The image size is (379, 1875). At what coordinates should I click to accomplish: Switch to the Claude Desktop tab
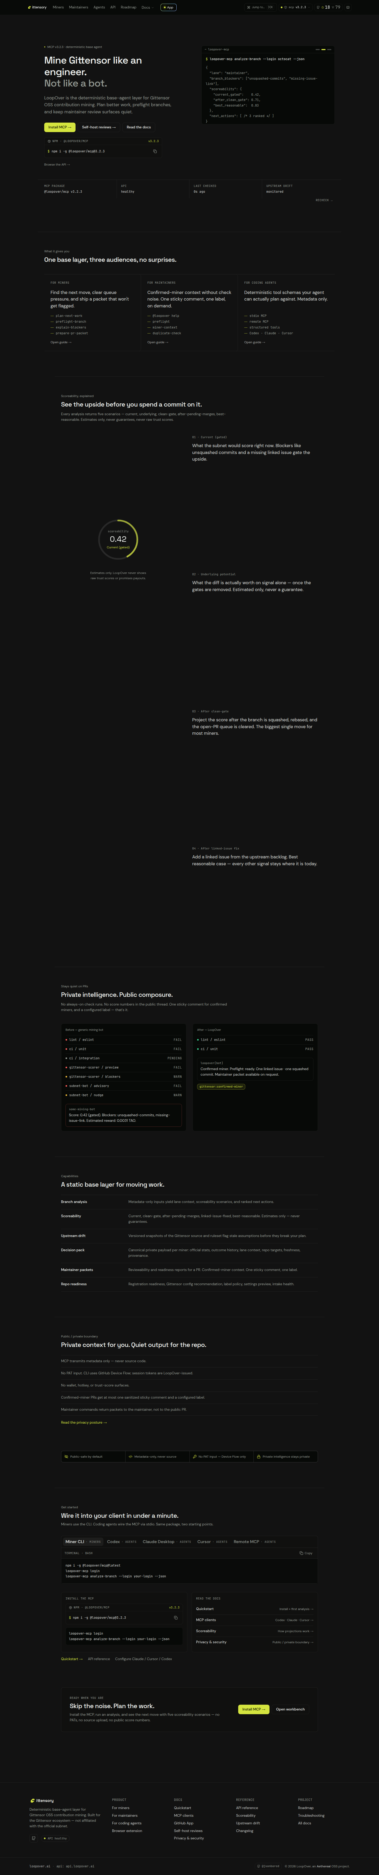167,1542
